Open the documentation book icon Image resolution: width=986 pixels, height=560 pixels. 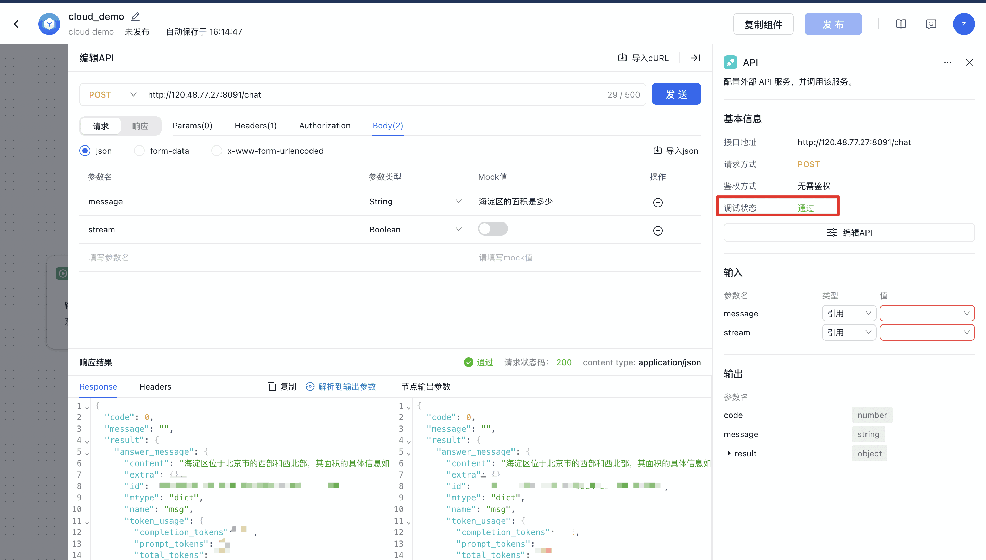(x=901, y=24)
